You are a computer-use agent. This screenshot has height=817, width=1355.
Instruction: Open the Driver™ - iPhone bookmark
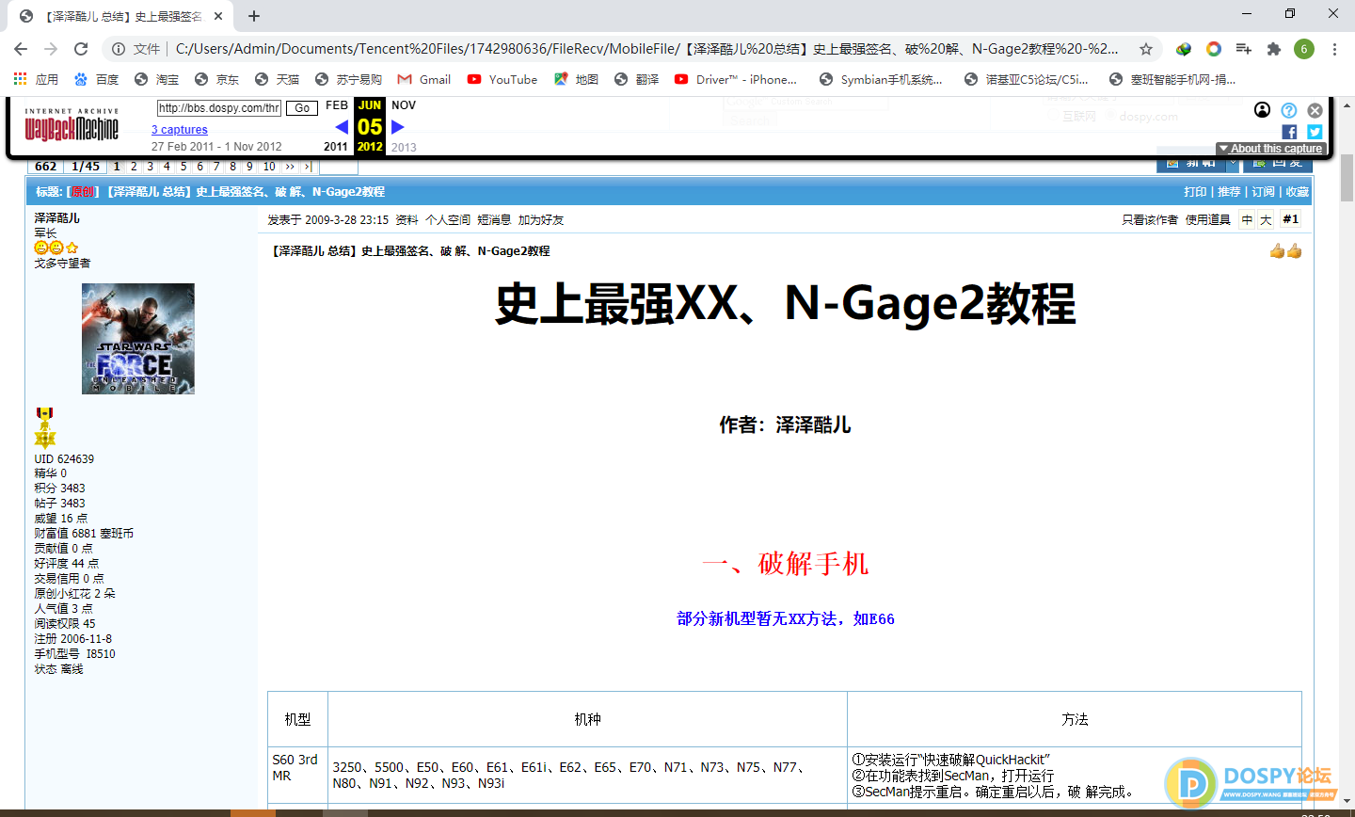click(736, 79)
